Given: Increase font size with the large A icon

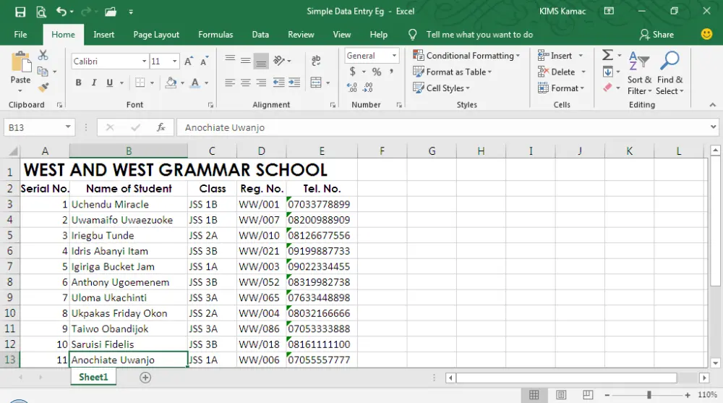Looking at the screenshot, I should click(x=189, y=61).
